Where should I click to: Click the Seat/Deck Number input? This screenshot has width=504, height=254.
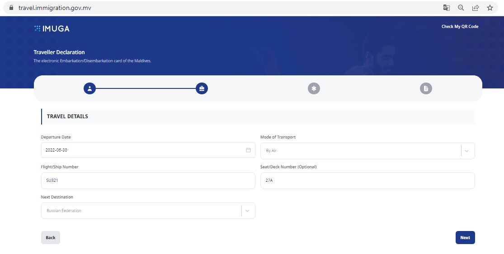367,180
